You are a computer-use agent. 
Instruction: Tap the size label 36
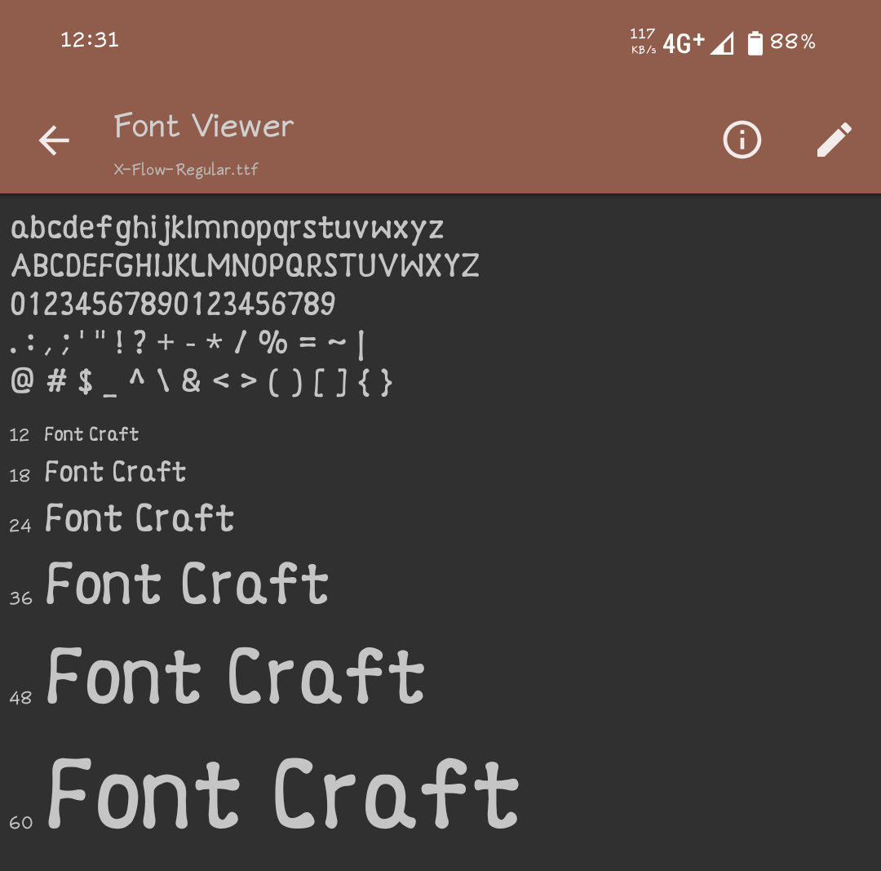(20, 598)
